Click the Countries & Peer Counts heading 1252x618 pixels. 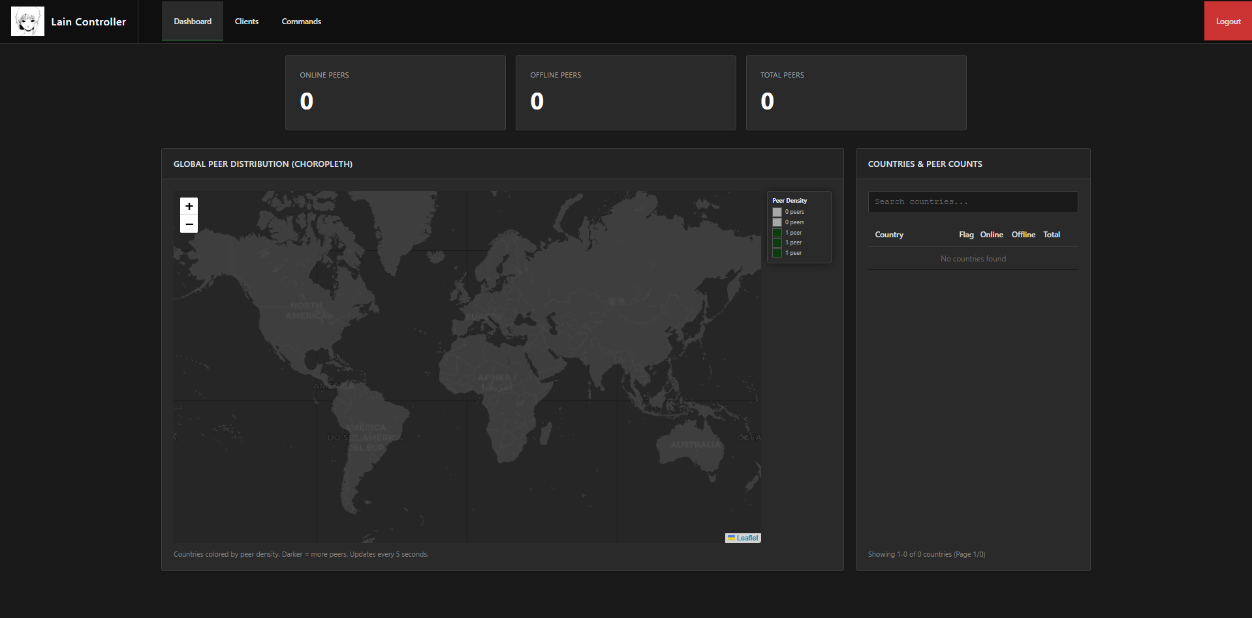(925, 164)
